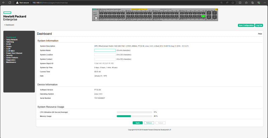Add page to favorites with star icon
Image resolution: width=268 pixels, height=138 pixels.
point(232,3)
